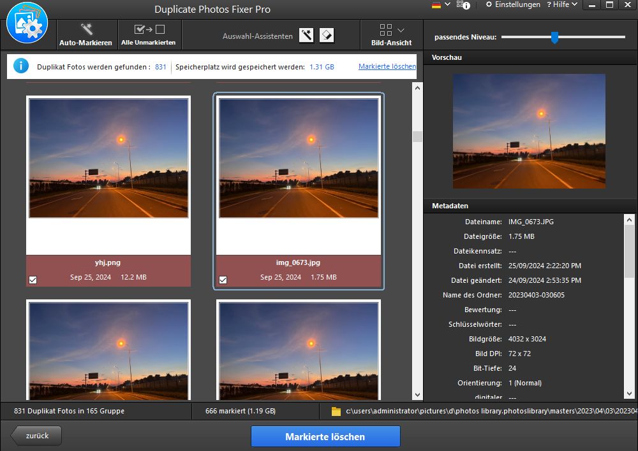Click the Markierte löschen link above preview

tap(387, 66)
